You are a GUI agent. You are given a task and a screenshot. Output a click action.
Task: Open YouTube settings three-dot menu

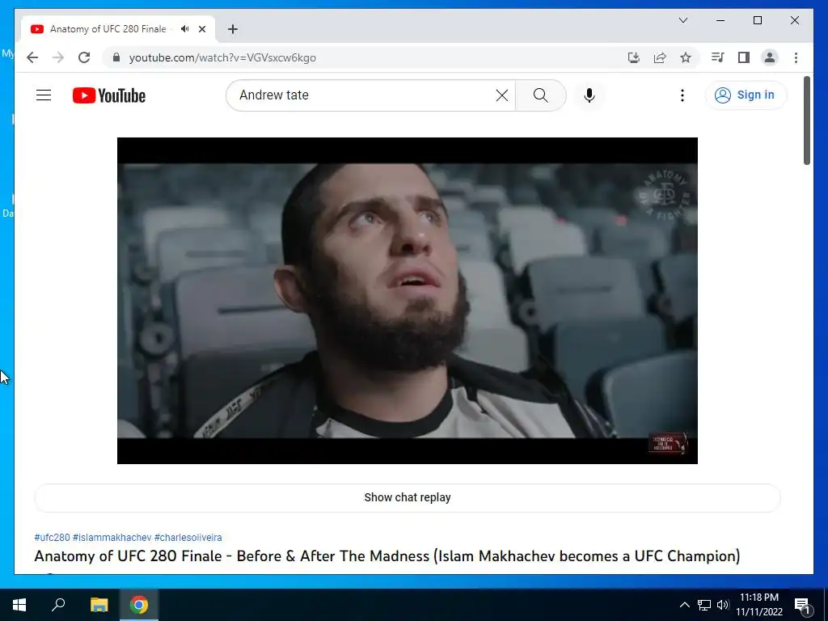682,95
